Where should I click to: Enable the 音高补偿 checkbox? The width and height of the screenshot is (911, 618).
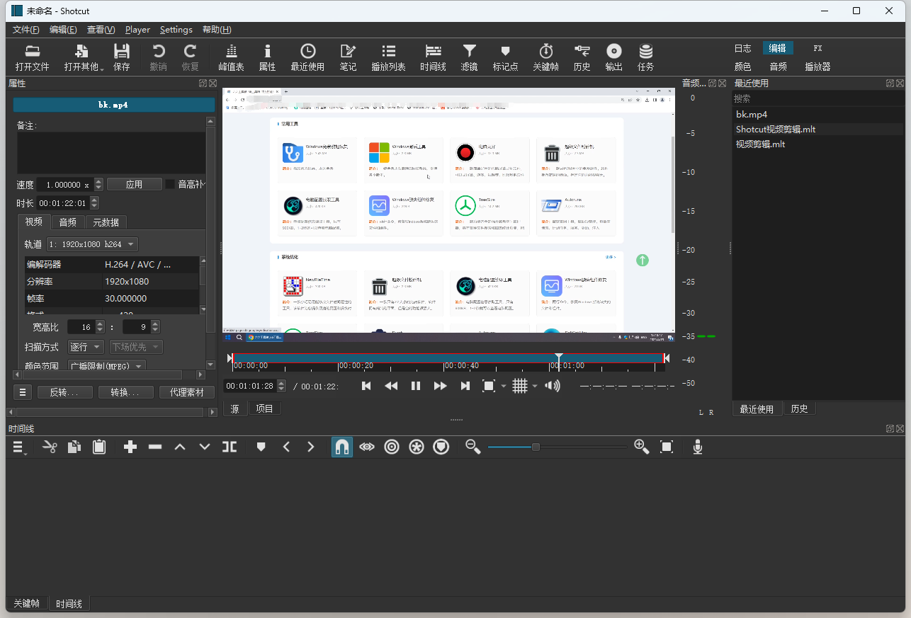tap(170, 184)
